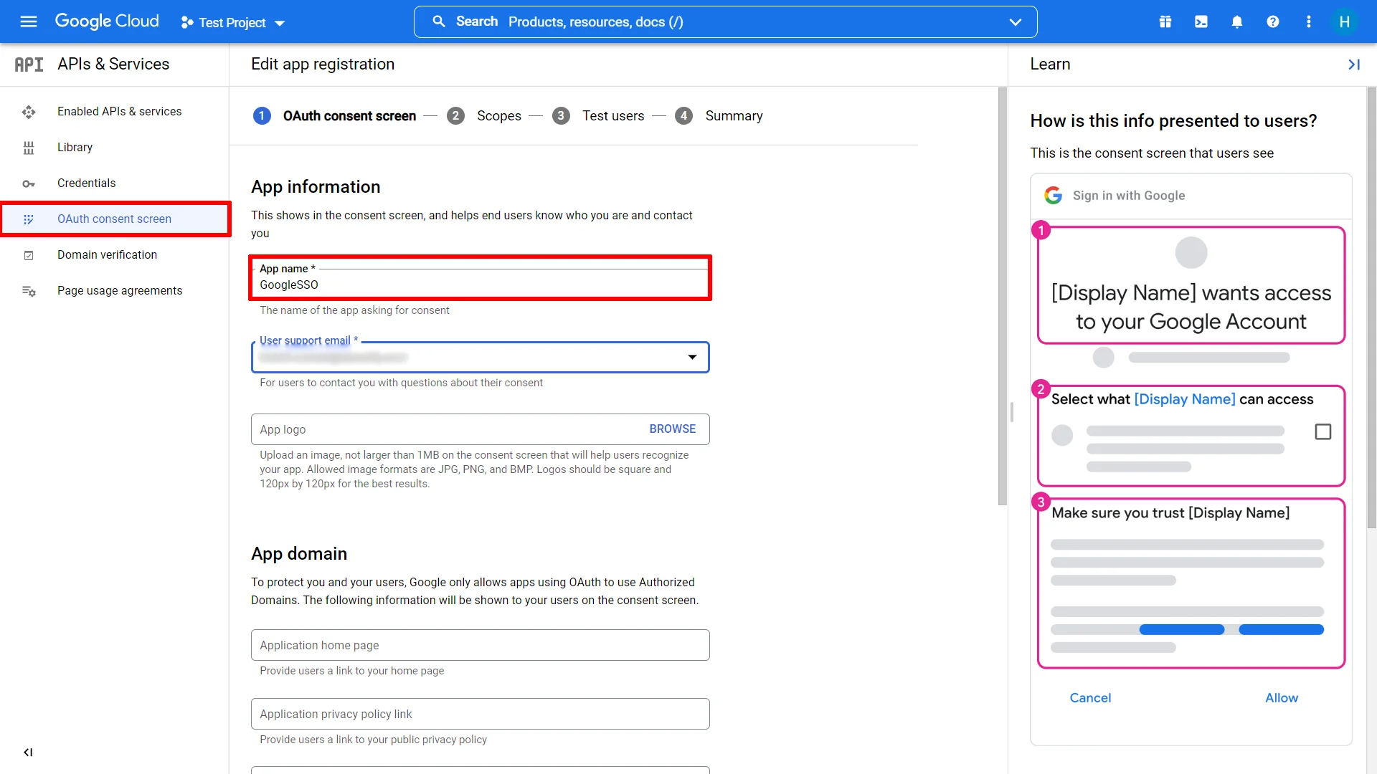The height and width of the screenshot is (774, 1377).
Task: Select OAuth consent screen in sidebar
Action: click(x=116, y=219)
